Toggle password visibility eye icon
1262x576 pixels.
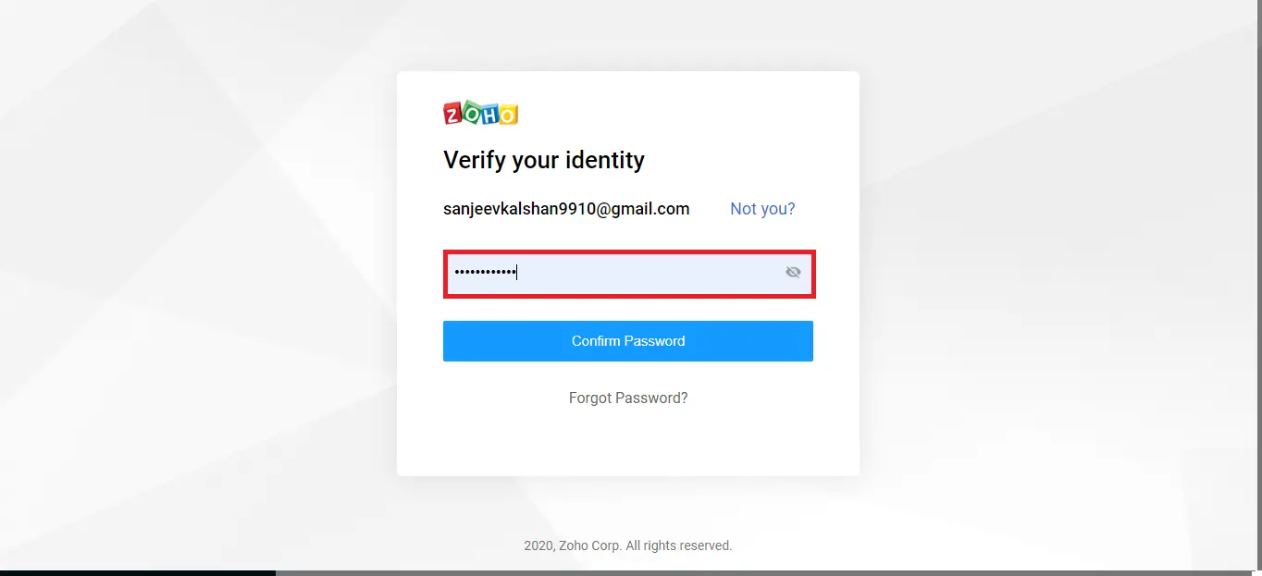pyautogui.click(x=793, y=272)
